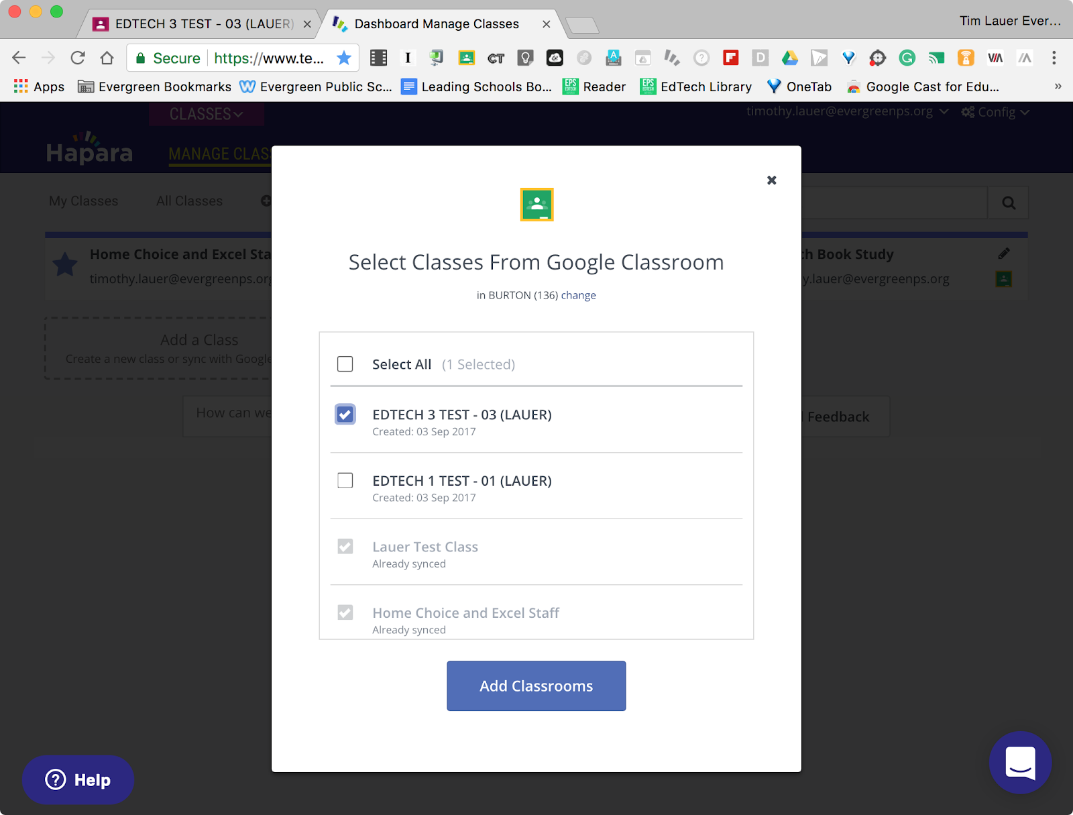Click the crosshair target extension icon
The height and width of the screenshot is (815, 1073).
point(878,58)
